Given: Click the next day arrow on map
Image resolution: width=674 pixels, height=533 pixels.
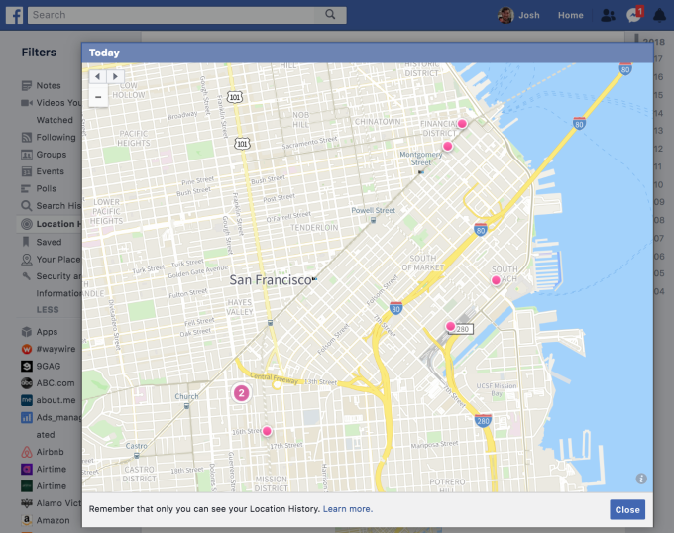Looking at the screenshot, I should click(x=115, y=76).
